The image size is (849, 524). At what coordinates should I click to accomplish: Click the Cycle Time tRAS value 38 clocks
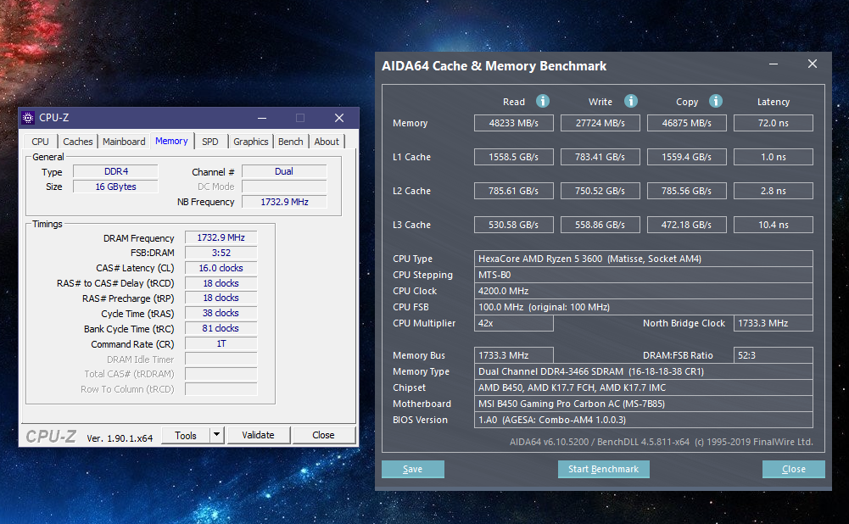(x=221, y=313)
